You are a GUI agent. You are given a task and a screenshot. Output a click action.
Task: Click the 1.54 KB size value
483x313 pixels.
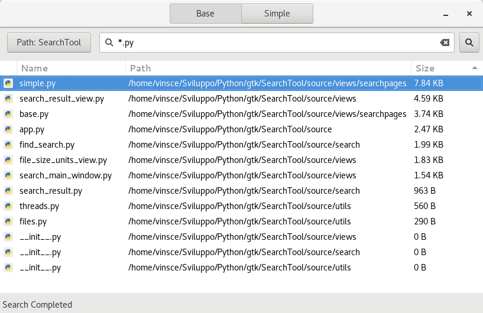click(x=429, y=175)
